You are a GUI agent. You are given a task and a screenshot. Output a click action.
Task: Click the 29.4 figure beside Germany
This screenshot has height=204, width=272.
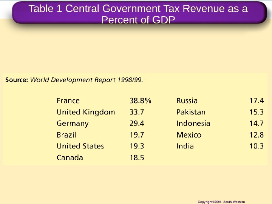[137, 123]
